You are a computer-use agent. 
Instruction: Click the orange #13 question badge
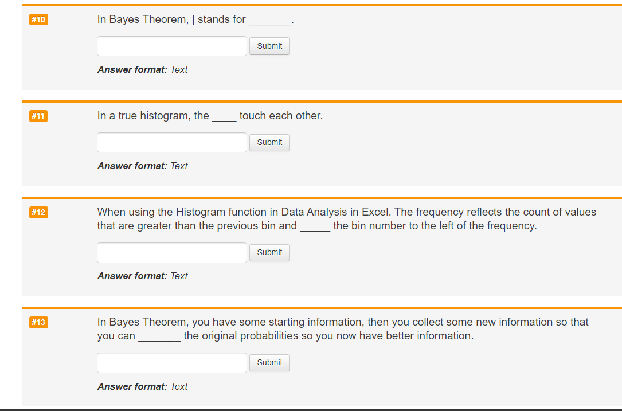coord(38,322)
